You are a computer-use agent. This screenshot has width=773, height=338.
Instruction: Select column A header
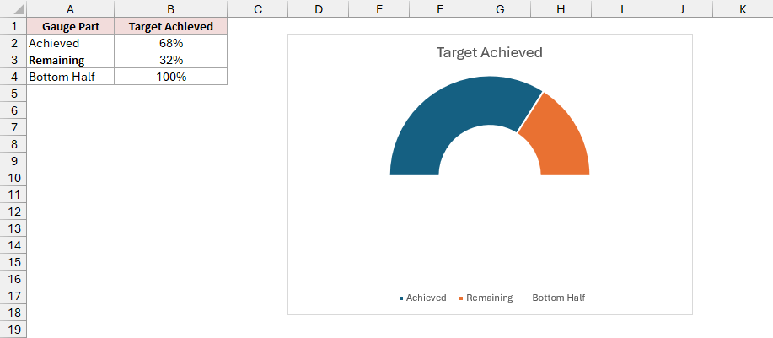[x=71, y=9]
